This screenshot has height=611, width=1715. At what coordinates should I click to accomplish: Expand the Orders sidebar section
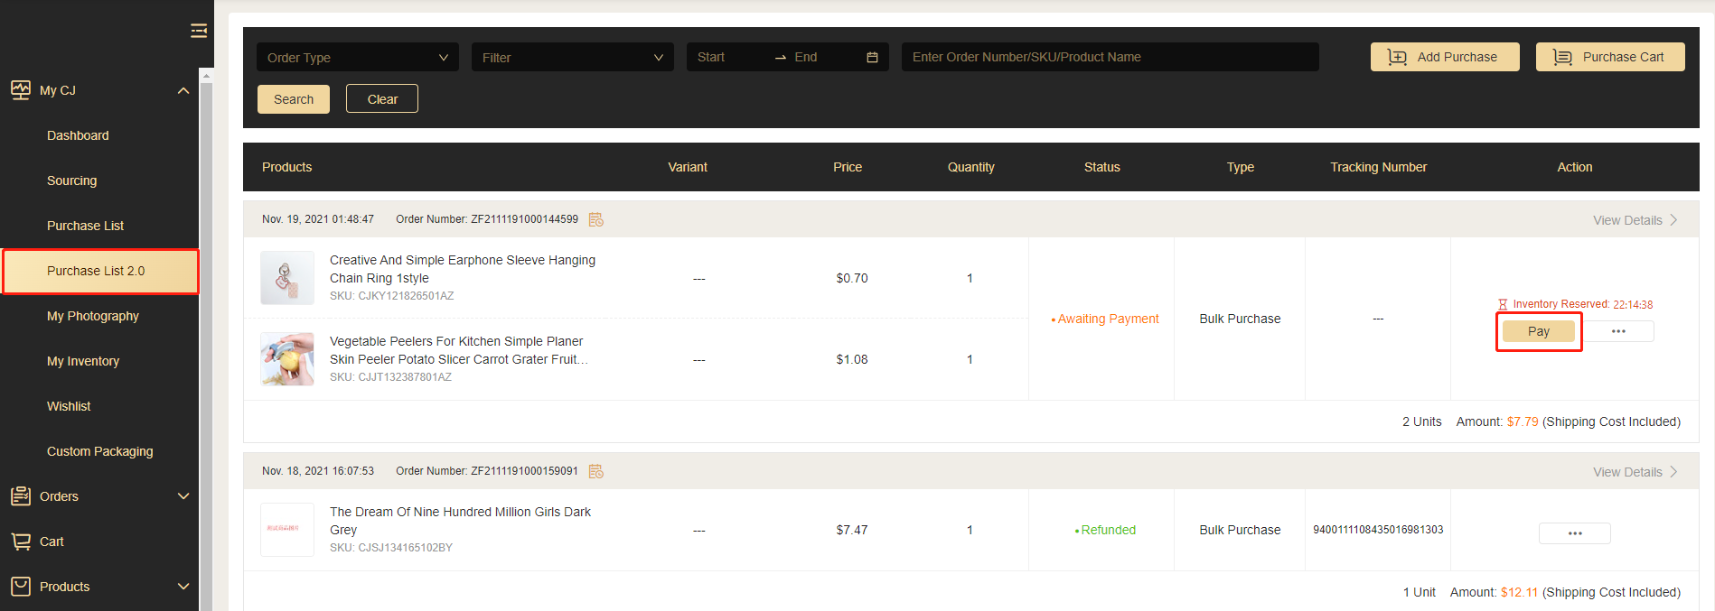(x=183, y=496)
